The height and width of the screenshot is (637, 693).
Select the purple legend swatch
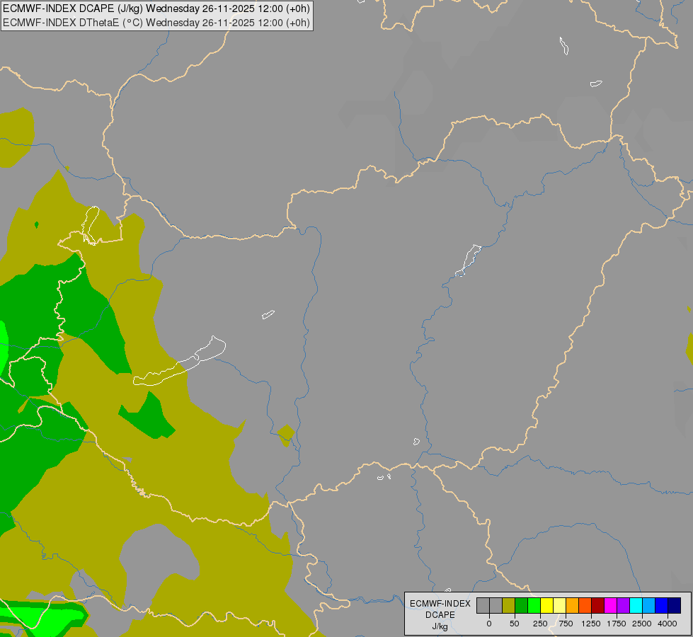pos(623,605)
